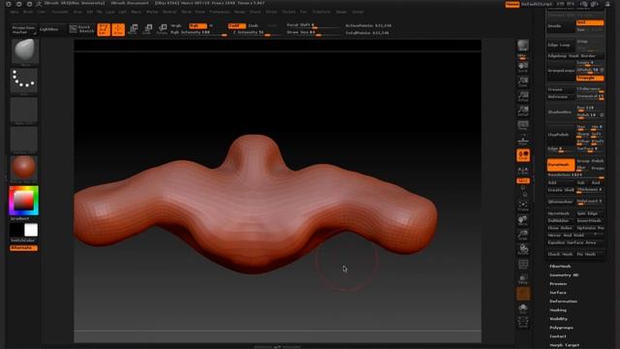
Task: Toggle the Edit mode button
Action: coord(104,30)
